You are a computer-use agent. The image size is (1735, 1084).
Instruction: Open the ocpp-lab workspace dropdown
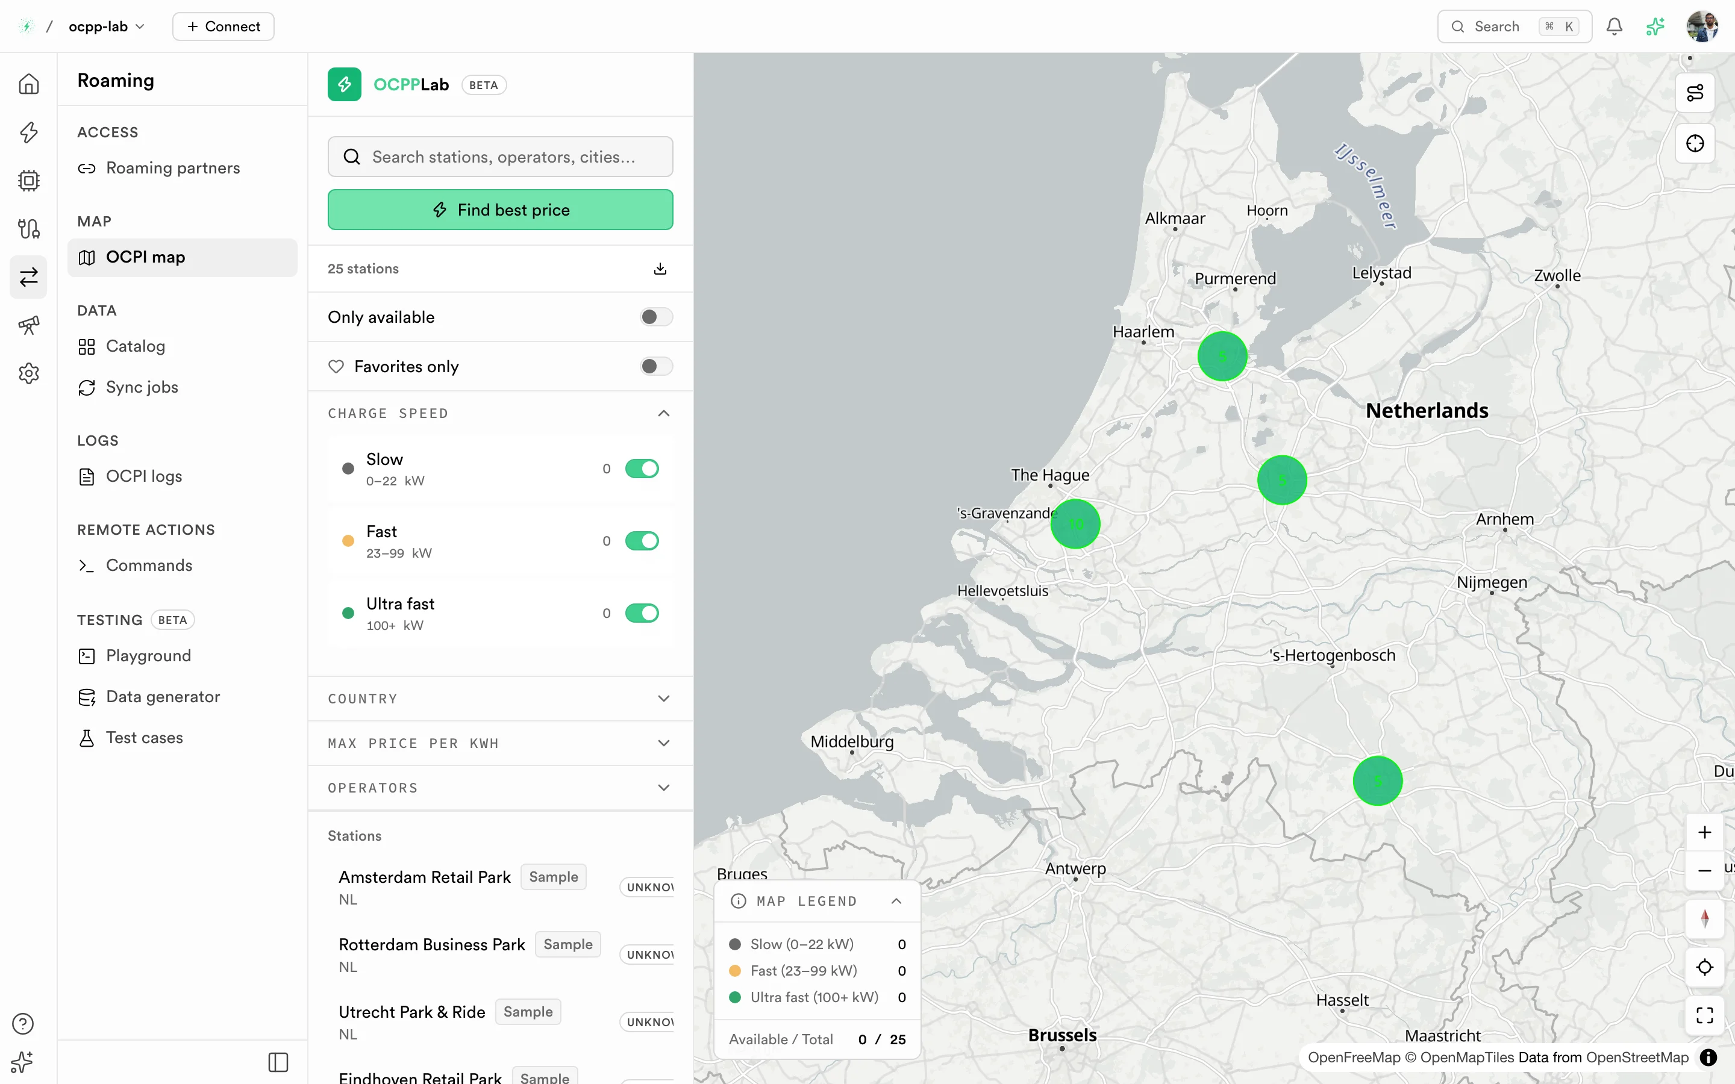pyautogui.click(x=106, y=26)
